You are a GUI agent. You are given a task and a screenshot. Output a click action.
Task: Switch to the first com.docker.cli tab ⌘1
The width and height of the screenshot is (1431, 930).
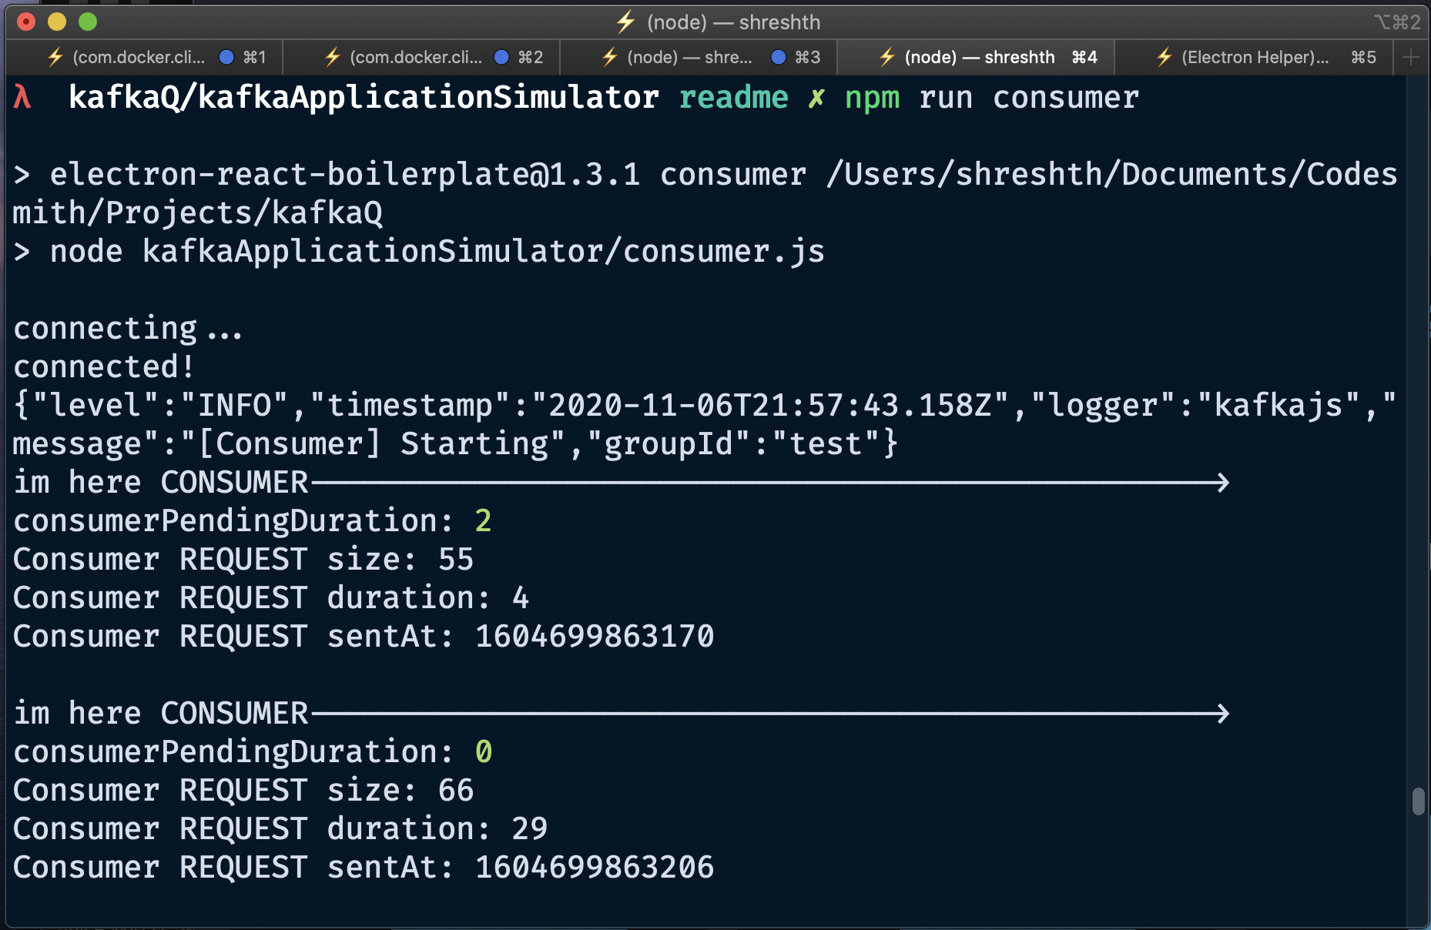[x=144, y=57]
